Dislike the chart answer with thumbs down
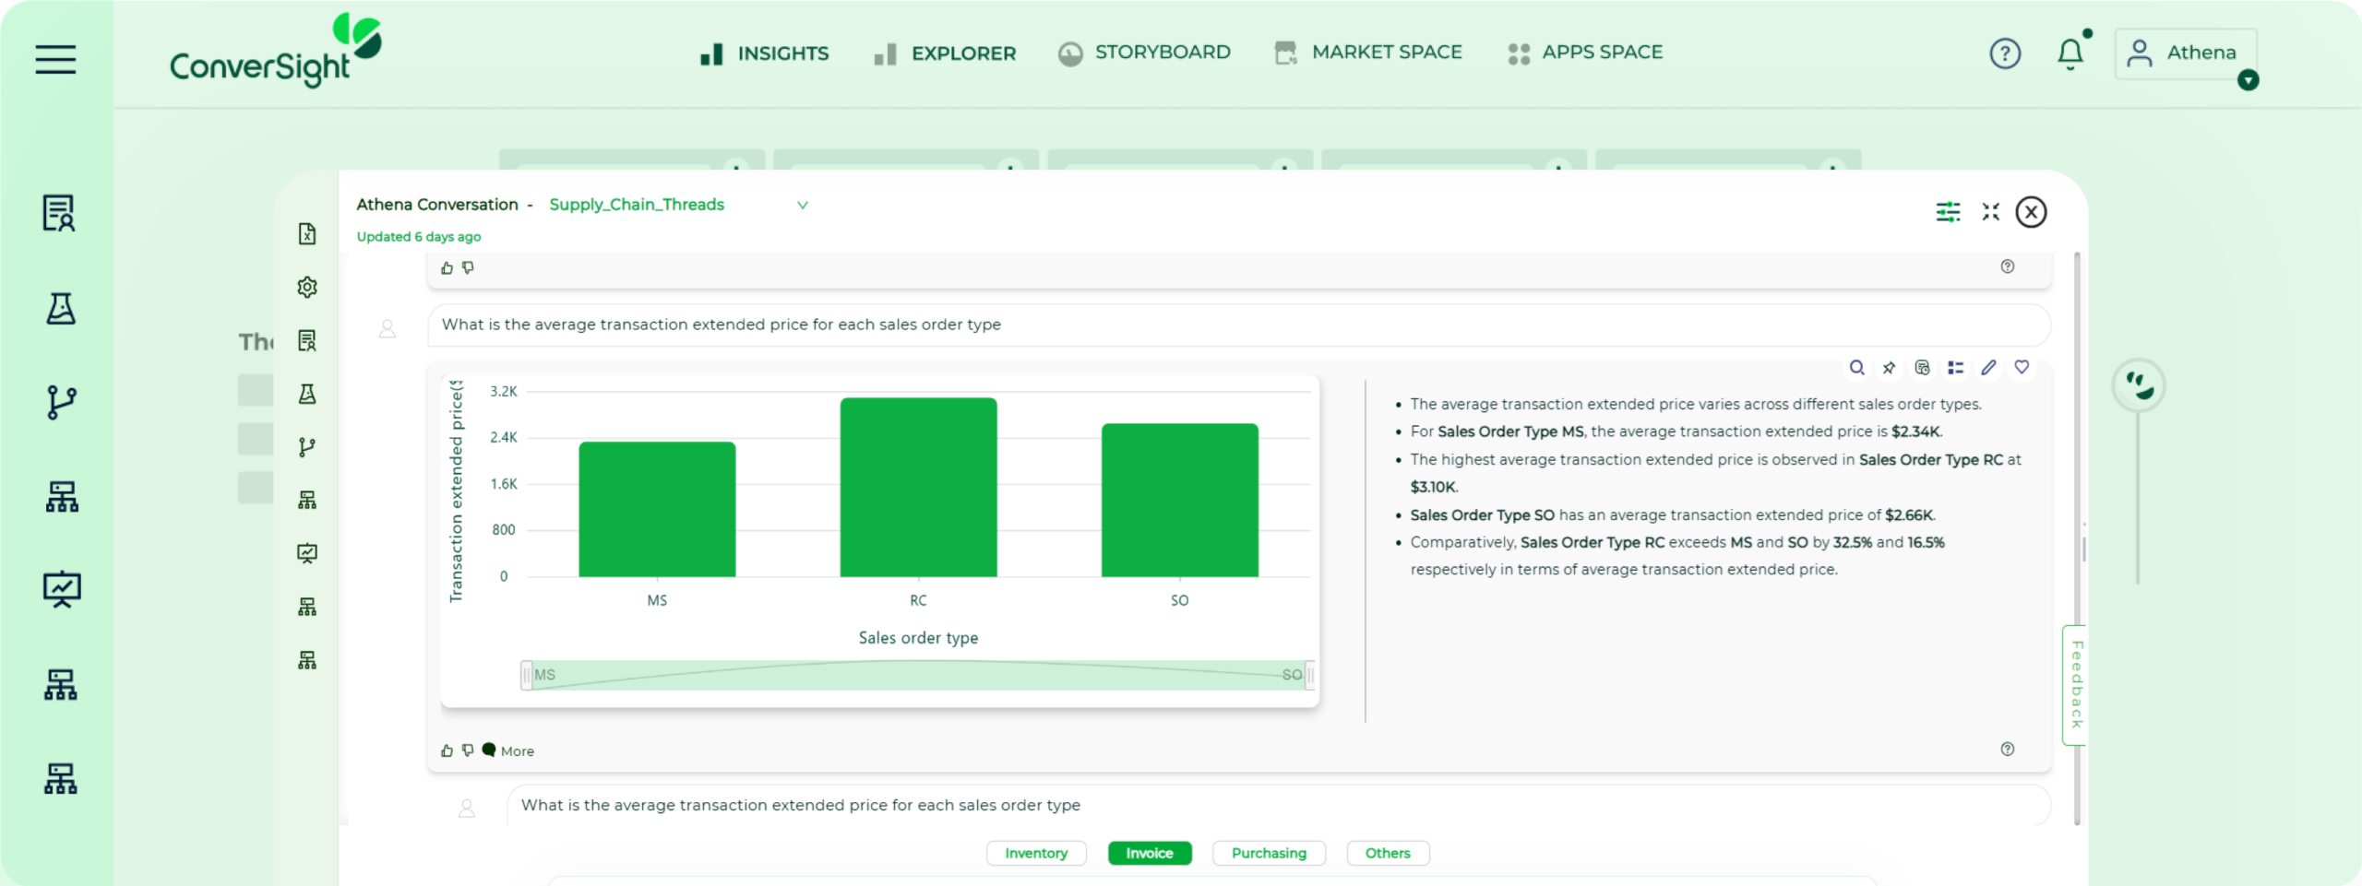The height and width of the screenshot is (886, 2362). click(x=468, y=750)
